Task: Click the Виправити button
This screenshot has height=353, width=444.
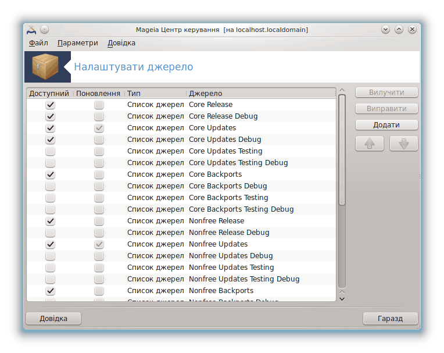Action: click(x=386, y=109)
